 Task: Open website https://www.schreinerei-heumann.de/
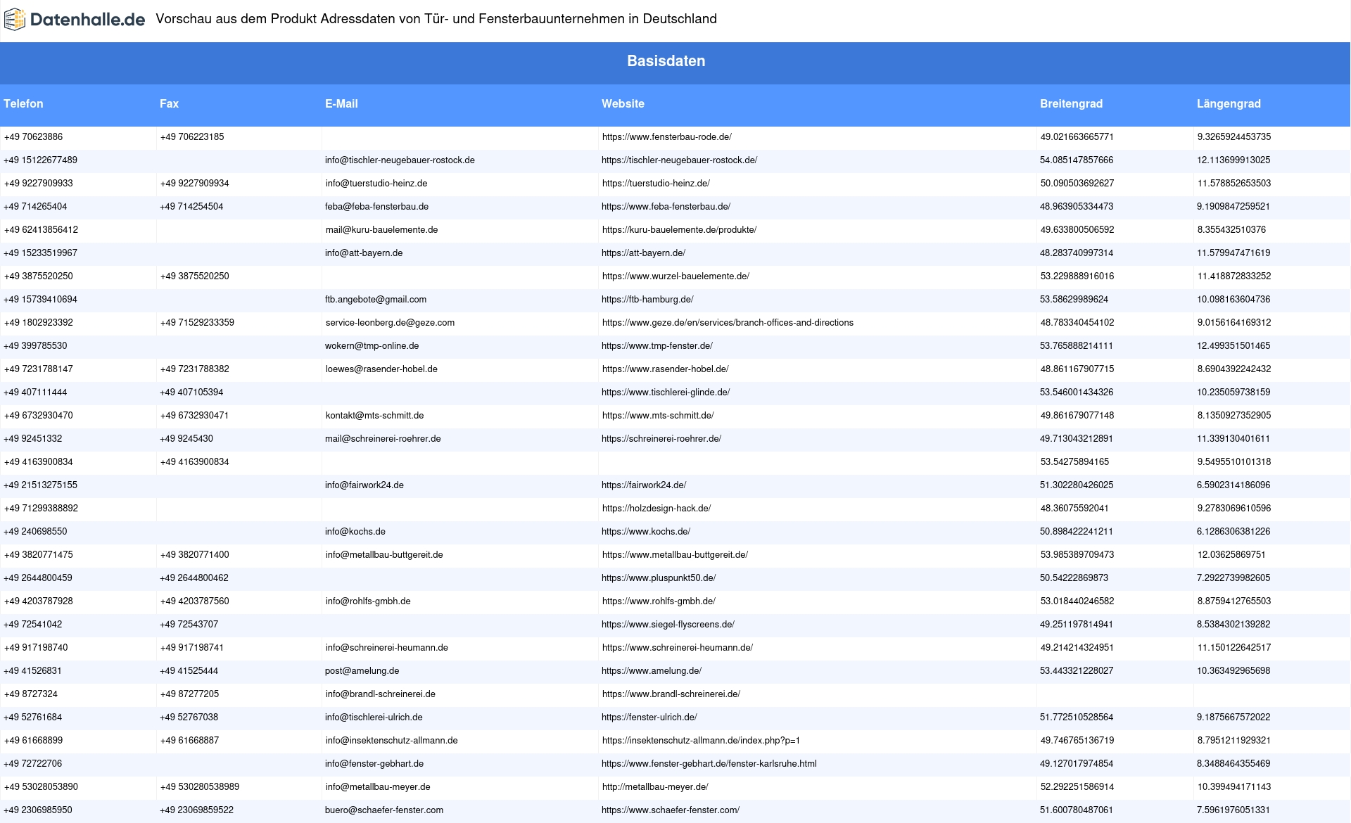tap(678, 648)
